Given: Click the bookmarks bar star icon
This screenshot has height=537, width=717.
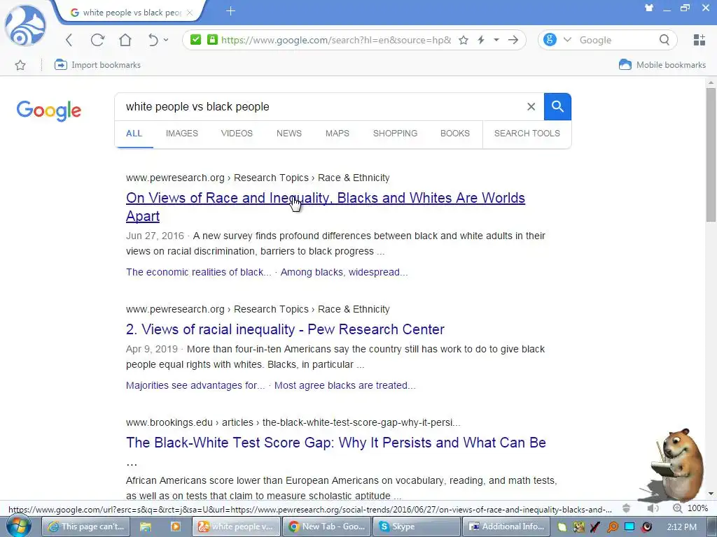Looking at the screenshot, I should pyautogui.click(x=20, y=65).
